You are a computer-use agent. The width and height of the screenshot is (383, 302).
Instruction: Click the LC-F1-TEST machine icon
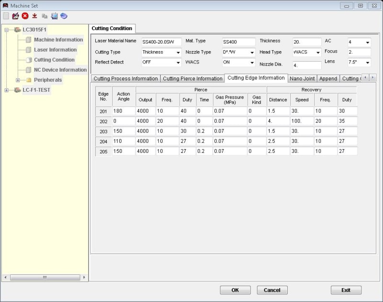[x=17, y=90]
